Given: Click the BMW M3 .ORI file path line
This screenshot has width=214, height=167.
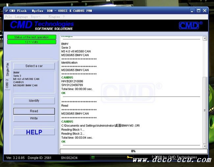Looking at the screenshot, I should (100, 126).
